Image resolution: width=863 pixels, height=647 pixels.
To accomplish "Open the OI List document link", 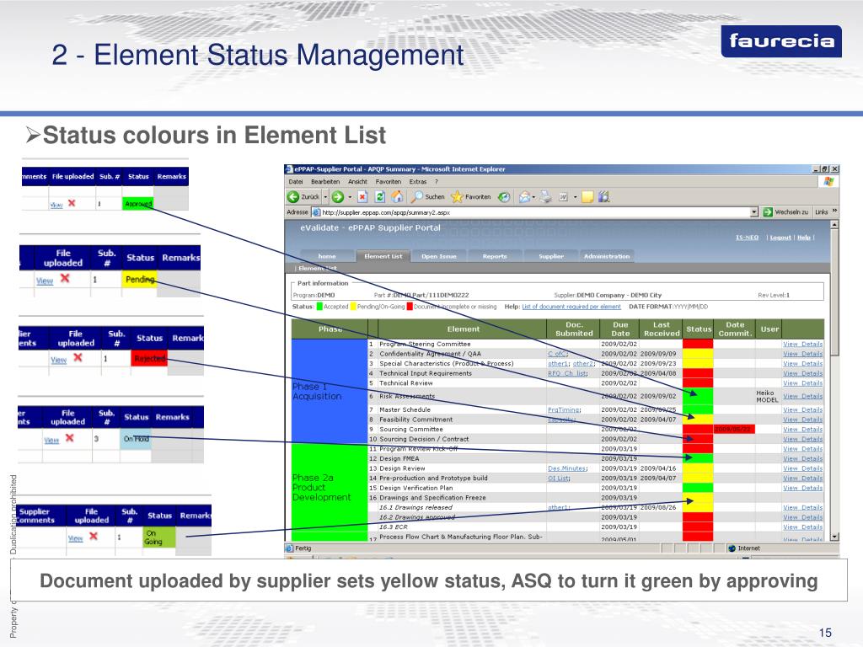I will pos(559,479).
